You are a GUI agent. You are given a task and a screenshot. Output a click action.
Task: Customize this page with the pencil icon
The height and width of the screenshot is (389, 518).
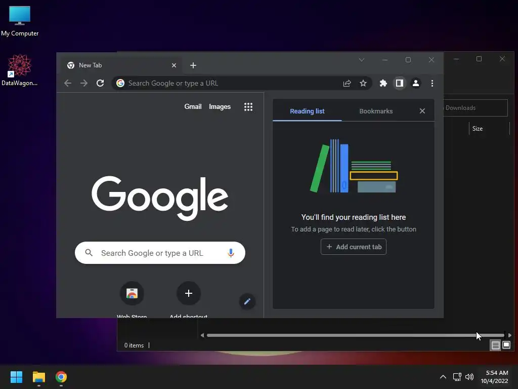tap(247, 301)
